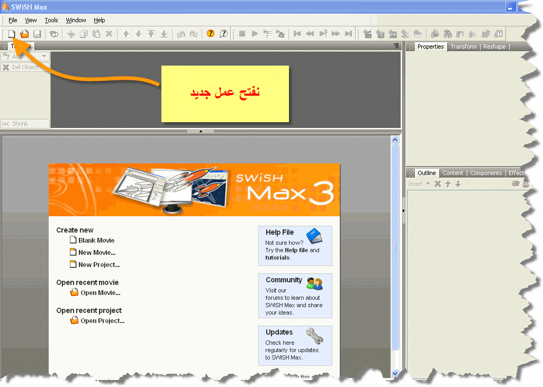
Task: Click the Save disk icon in toolbar
Action: 37,34
